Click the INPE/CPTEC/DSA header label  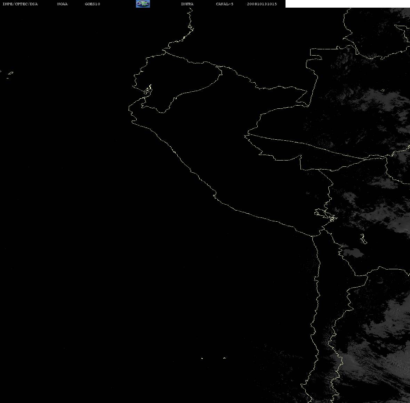tap(20, 4)
